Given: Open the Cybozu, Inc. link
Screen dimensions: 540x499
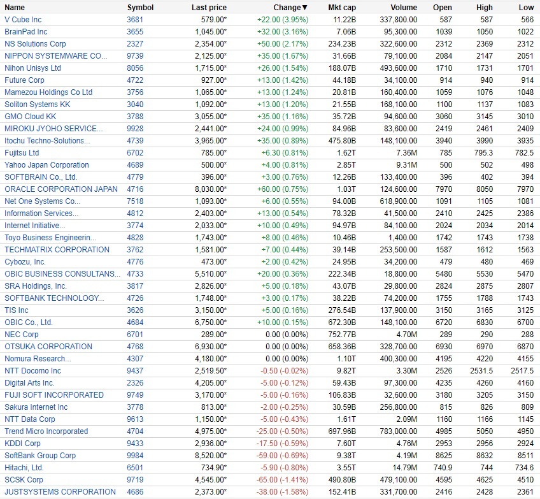Looking at the screenshot, I should pos(25,261).
